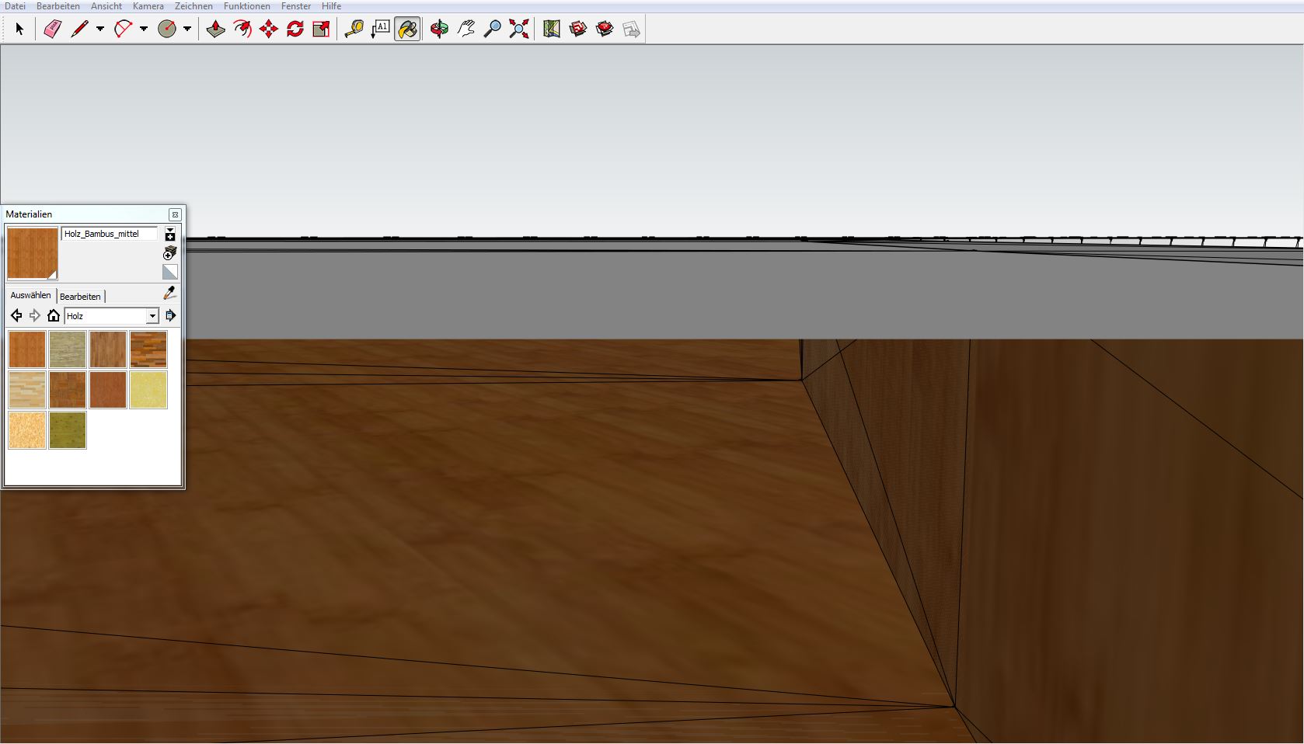Choose the Tape Measure tool
The width and height of the screenshot is (1304, 744).
(x=354, y=30)
